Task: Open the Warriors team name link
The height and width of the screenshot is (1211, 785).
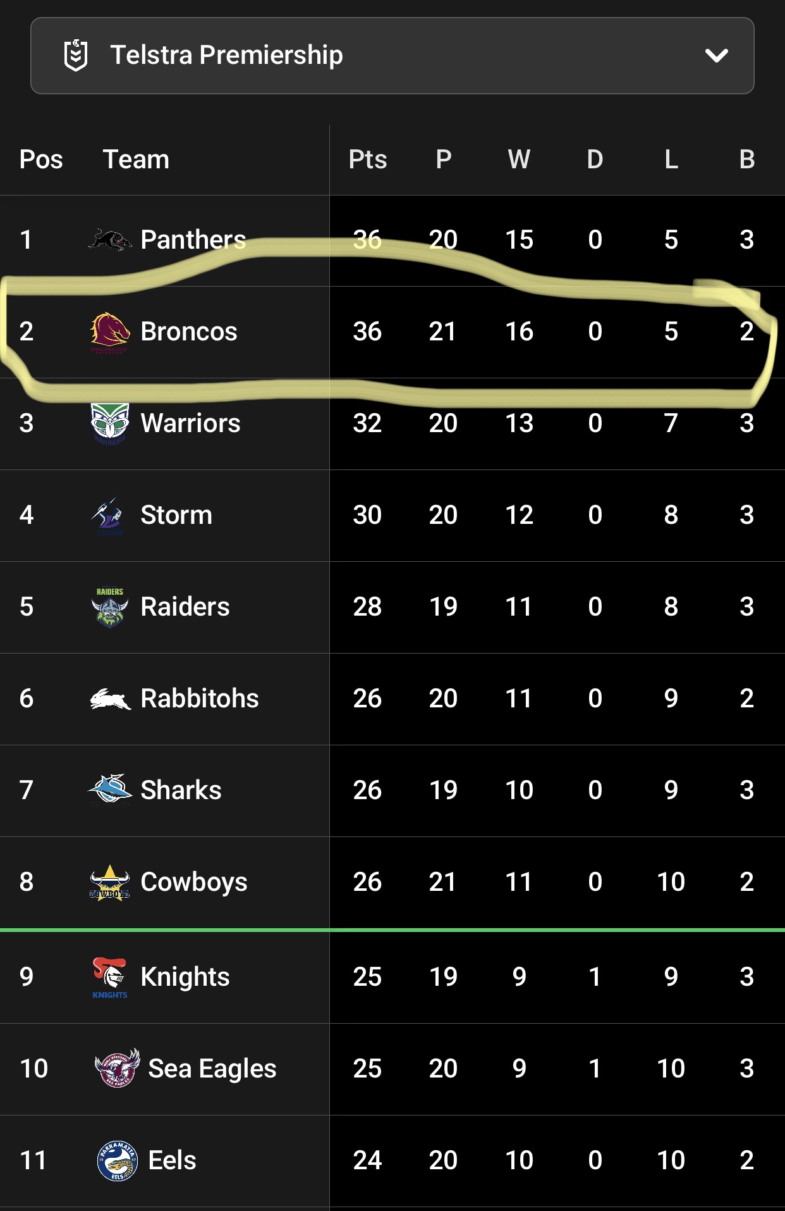Action: click(190, 423)
